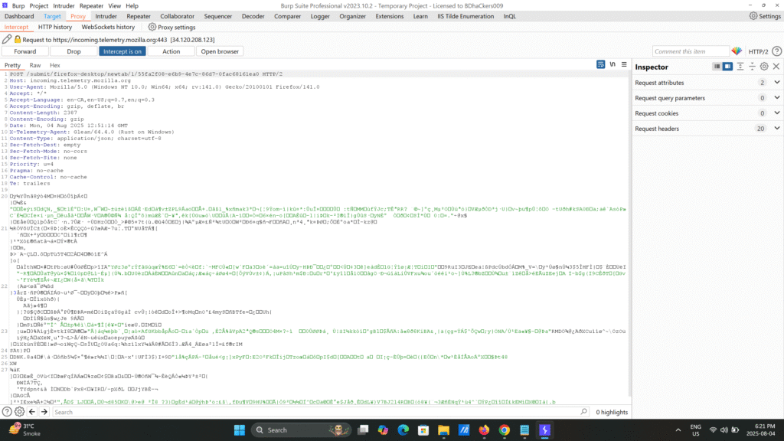Screen dimensions: 784x441
Task: Open the Burp menu
Action: (x=18, y=5)
